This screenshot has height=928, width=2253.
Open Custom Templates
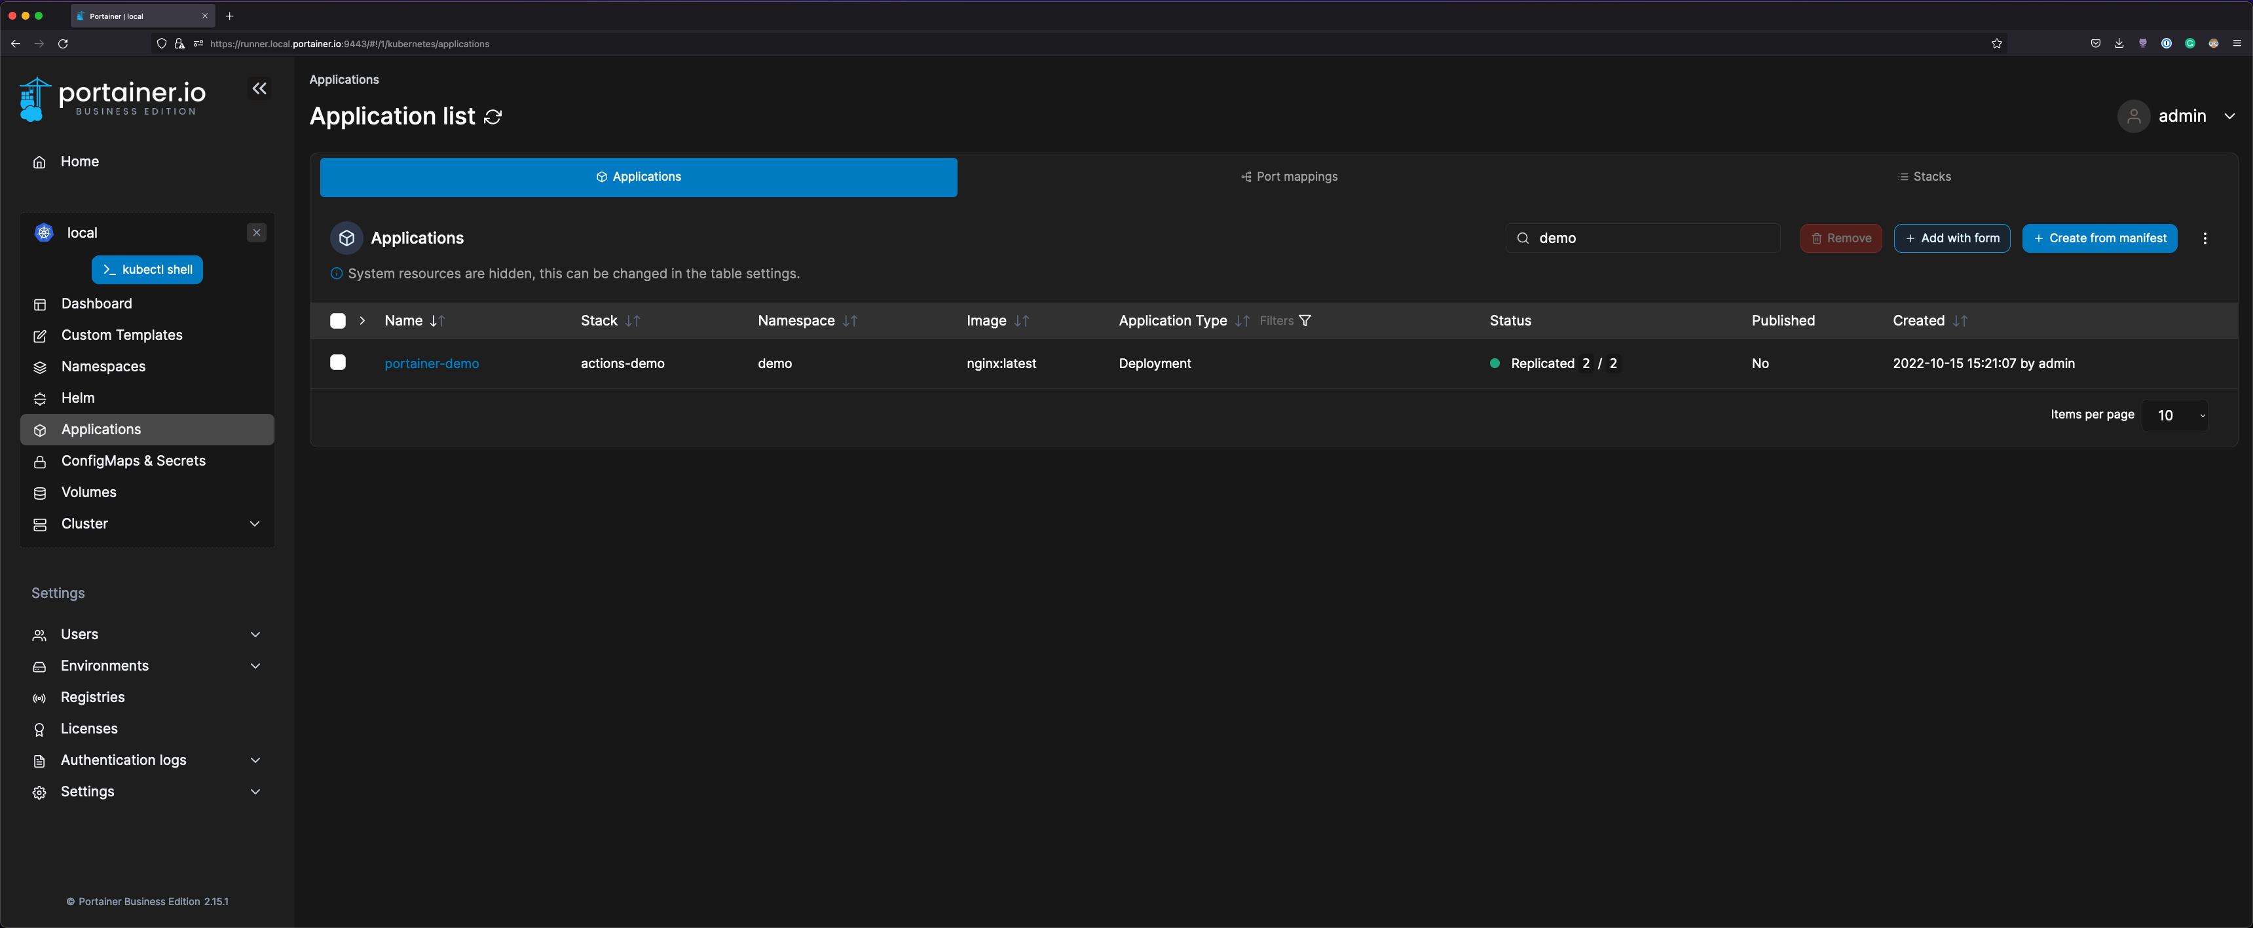(x=122, y=335)
